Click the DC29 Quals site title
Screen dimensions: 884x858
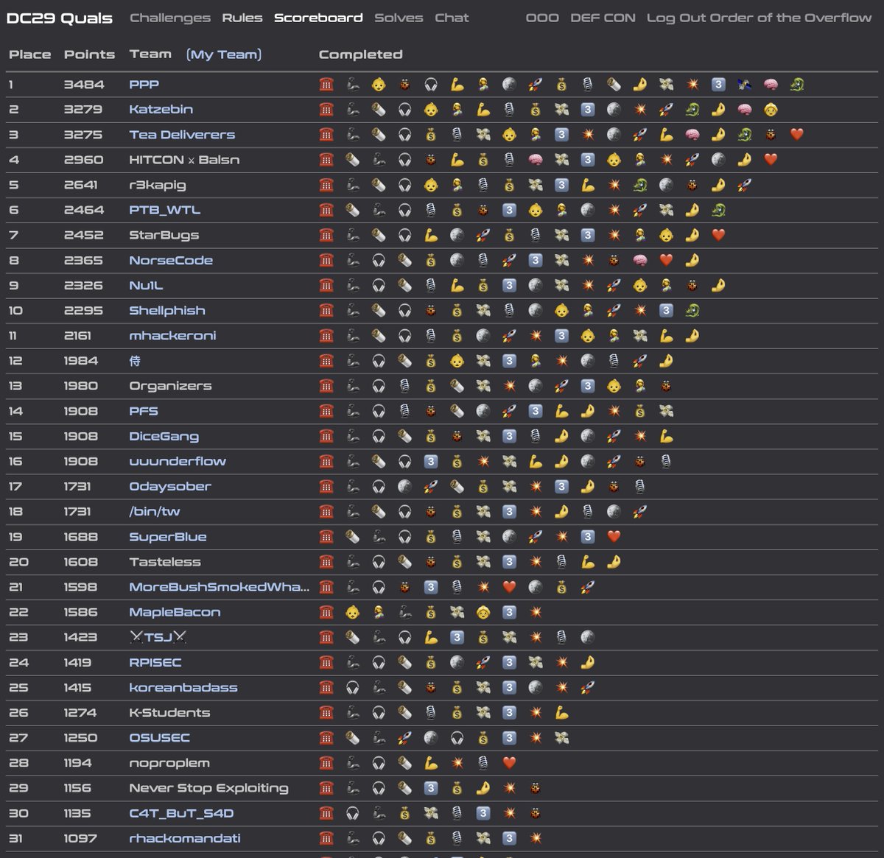point(60,18)
